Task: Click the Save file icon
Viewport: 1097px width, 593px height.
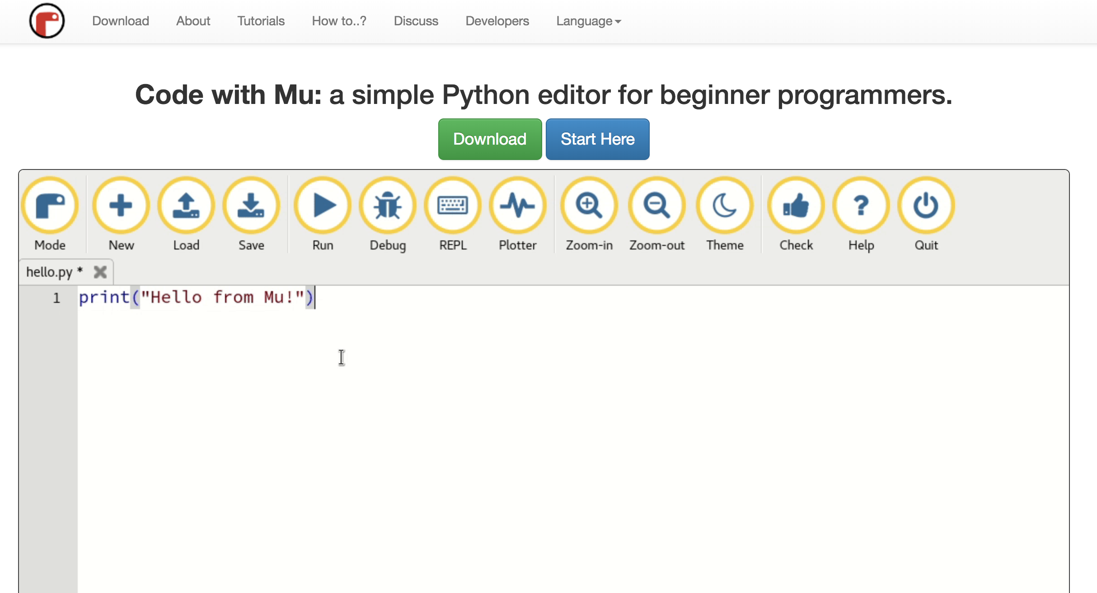Action: [251, 206]
